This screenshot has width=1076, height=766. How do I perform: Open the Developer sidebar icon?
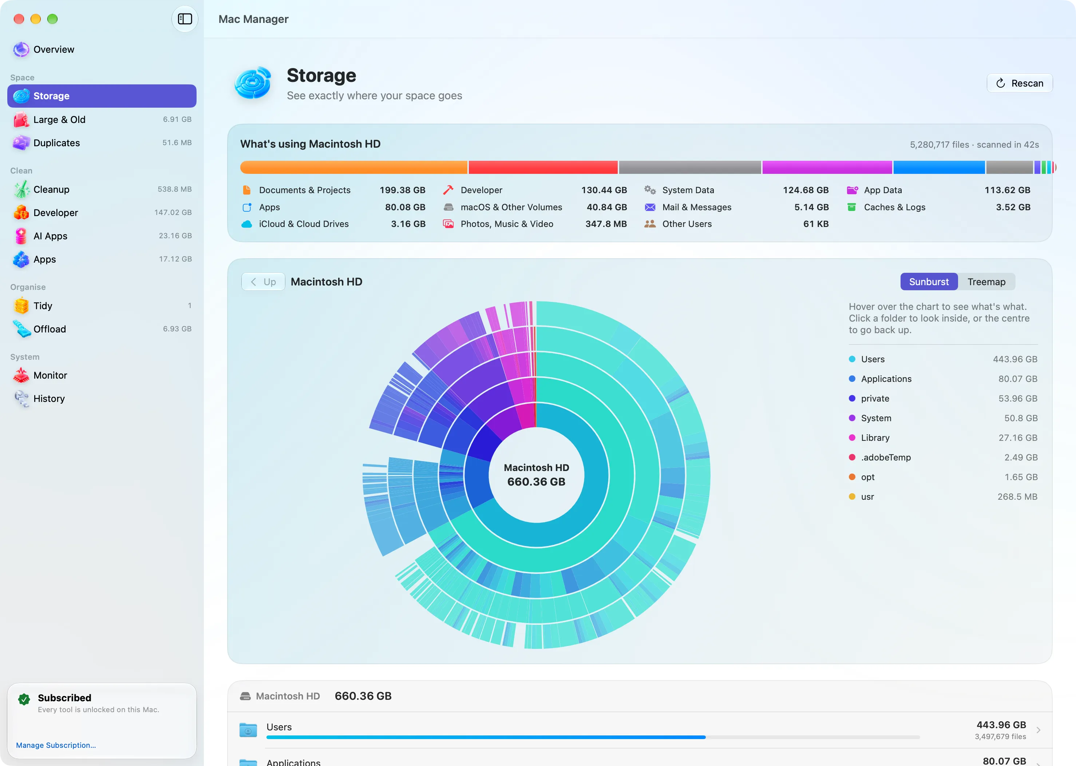point(21,213)
